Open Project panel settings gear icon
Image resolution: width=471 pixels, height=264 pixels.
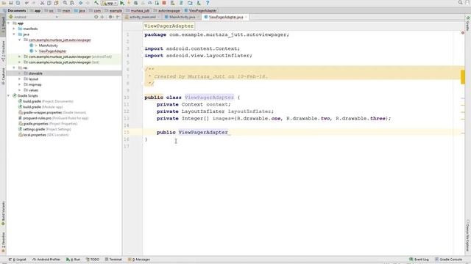coord(110,17)
